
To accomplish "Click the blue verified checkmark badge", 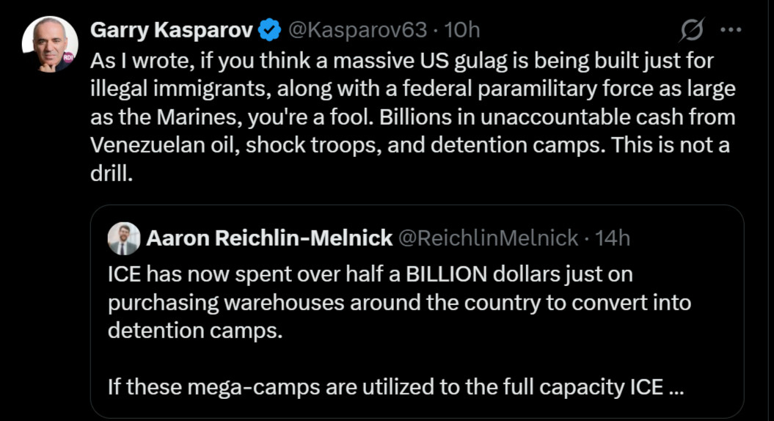I will (x=271, y=30).
